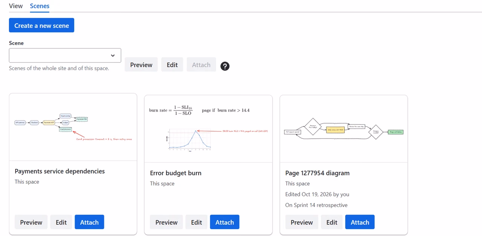The width and height of the screenshot is (482, 236).
Task: Open the Error budget burn chart thumbnail
Action: coord(208,129)
